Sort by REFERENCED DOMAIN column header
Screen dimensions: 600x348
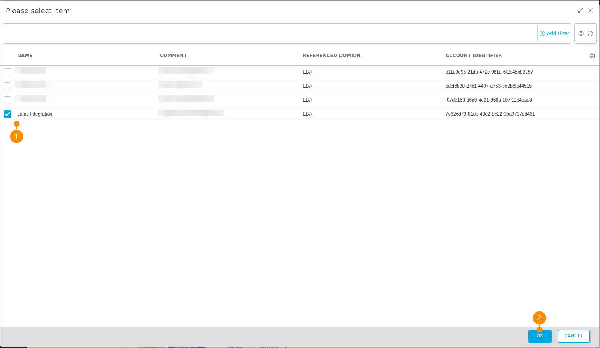click(331, 56)
